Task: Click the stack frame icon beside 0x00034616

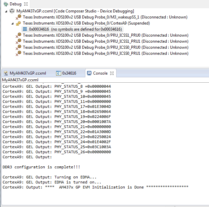Action: click(x=25, y=29)
